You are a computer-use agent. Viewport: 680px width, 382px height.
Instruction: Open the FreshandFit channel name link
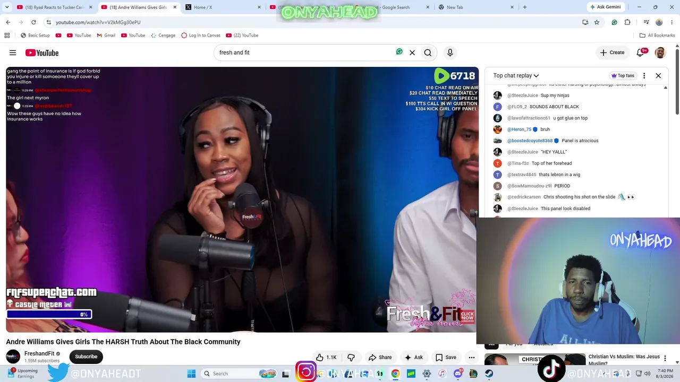[x=39, y=353]
